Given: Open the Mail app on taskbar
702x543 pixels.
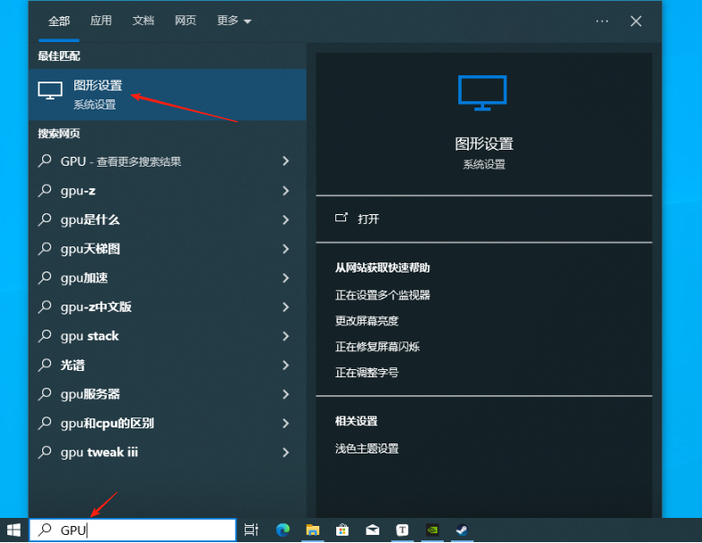Looking at the screenshot, I should (x=373, y=530).
